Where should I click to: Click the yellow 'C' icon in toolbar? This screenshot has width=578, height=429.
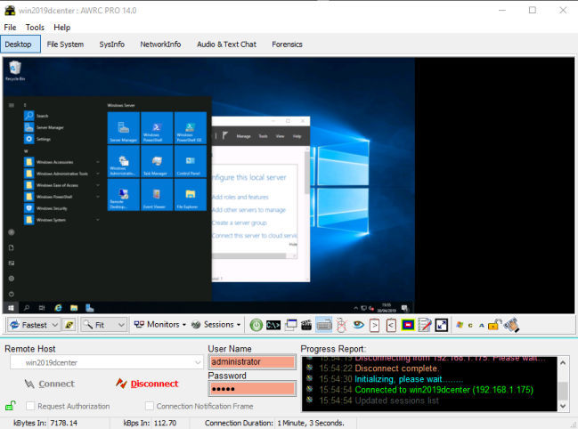tap(470, 325)
